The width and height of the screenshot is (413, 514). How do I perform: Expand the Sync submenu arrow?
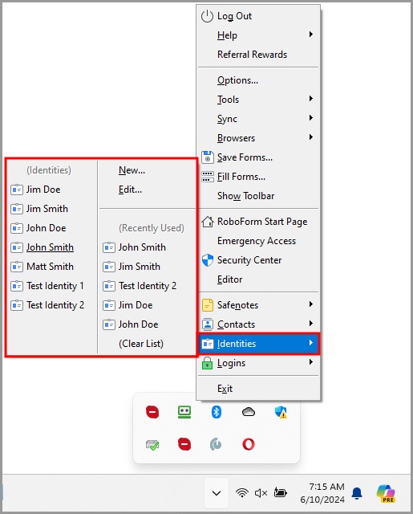coord(311,118)
